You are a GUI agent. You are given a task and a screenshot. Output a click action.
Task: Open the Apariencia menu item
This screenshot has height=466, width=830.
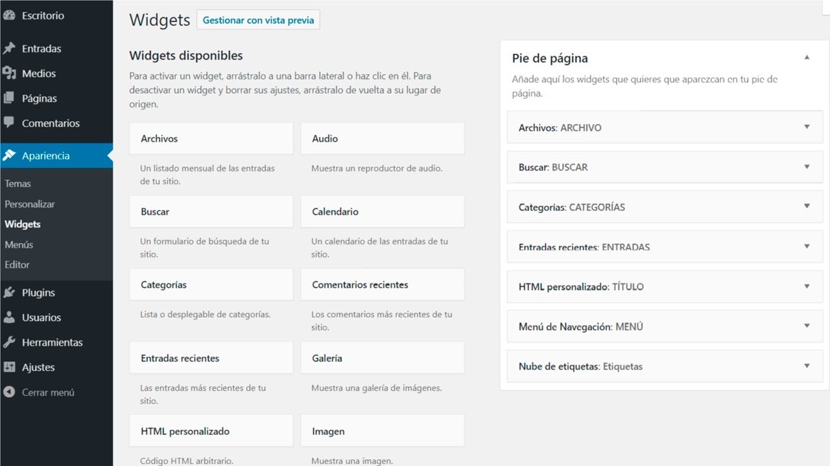coord(45,156)
